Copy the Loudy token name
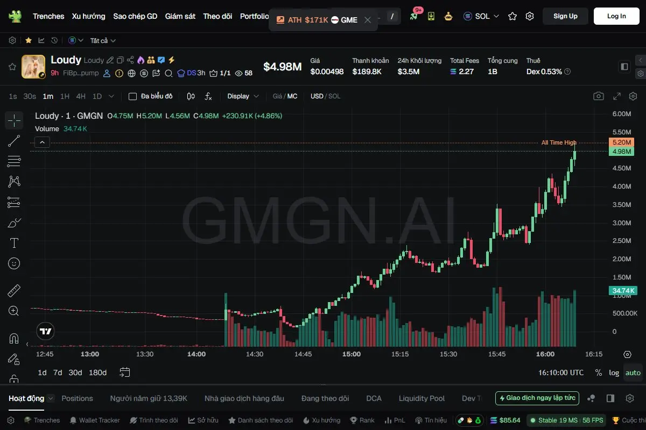The height and width of the screenshot is (430, 646). point(120,60)
